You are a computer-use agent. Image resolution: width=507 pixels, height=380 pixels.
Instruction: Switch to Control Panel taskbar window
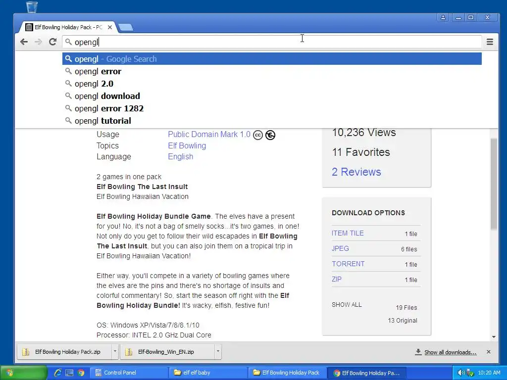pyautogui.click(x=129, y=373)
